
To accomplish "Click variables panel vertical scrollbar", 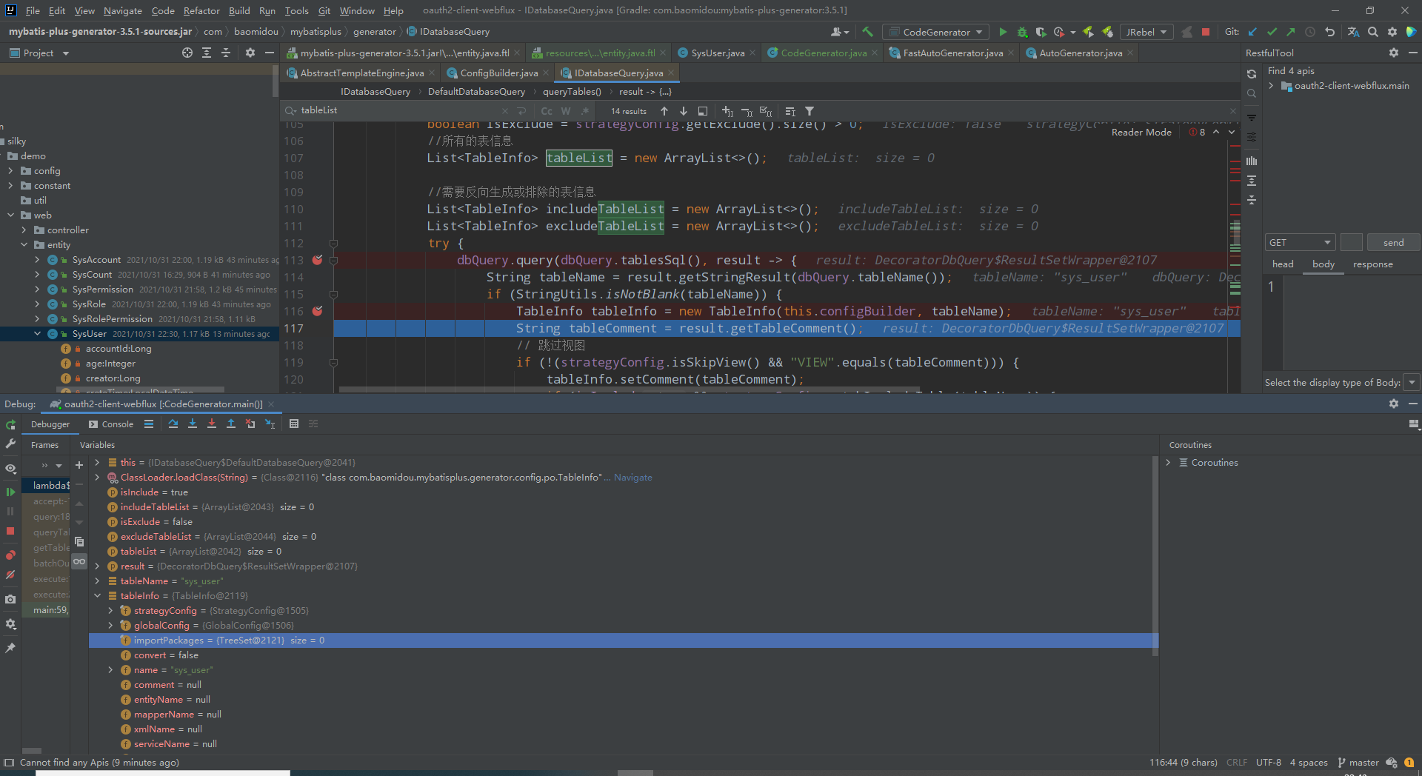I will pyautogui.click(x=1155, y=555).
